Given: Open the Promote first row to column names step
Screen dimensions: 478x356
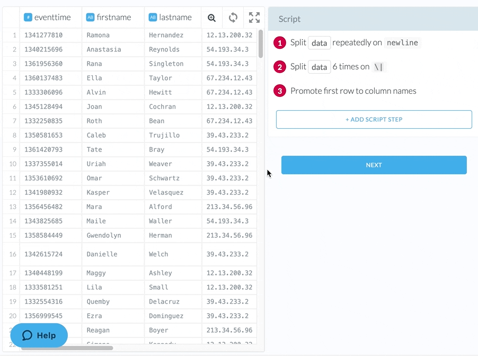Looking at the screenshot, I should tap(353, 91).
